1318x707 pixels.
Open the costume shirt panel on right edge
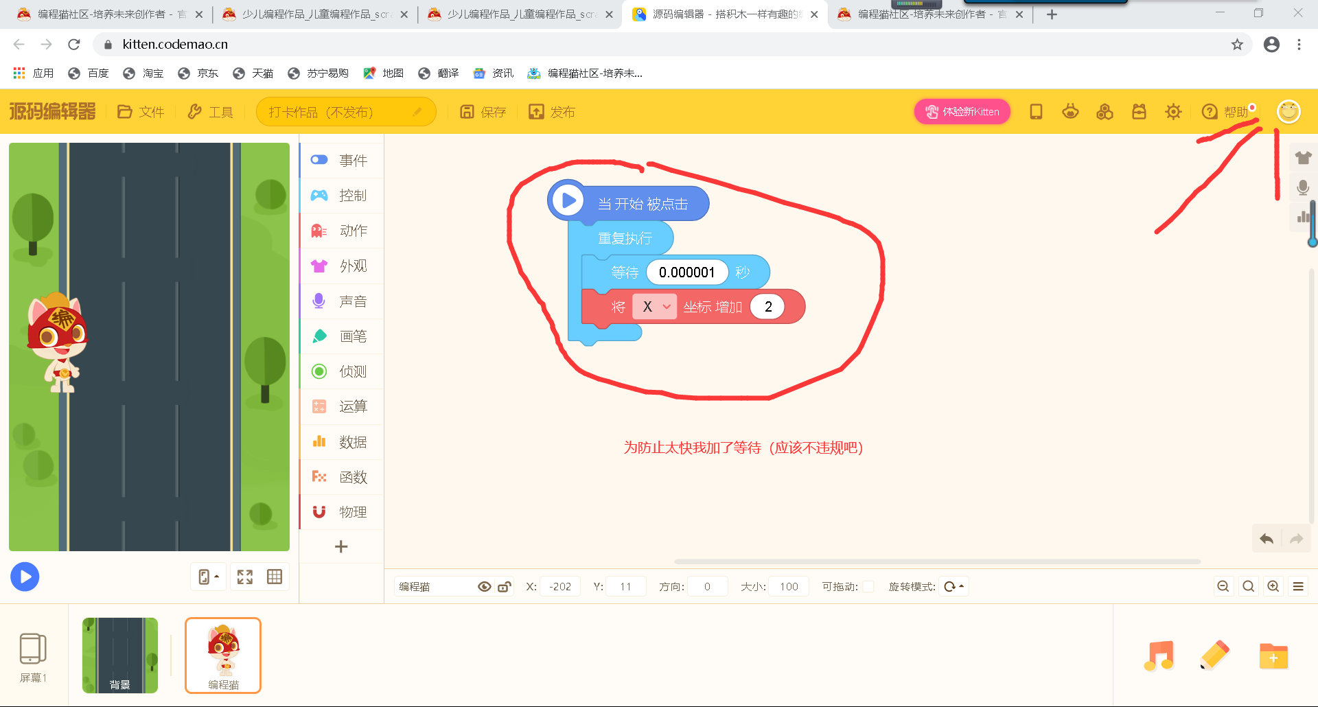(x=1303, y=158)
